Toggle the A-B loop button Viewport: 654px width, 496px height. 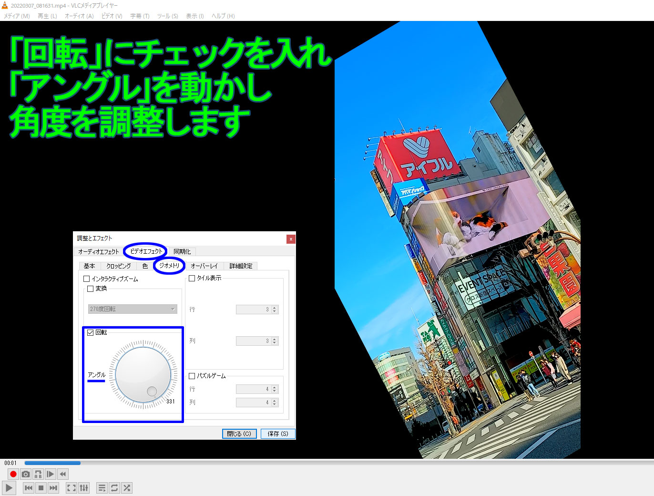click(38, 474)
